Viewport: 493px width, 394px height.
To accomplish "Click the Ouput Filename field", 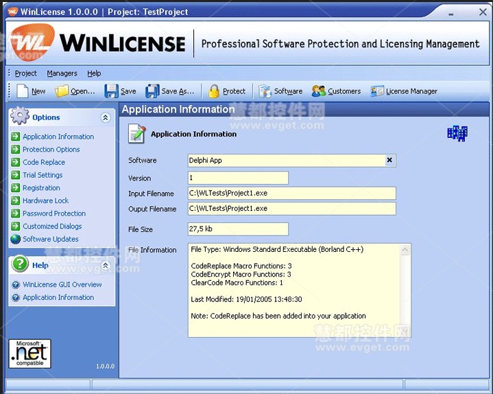I will (x=292, y=209).
